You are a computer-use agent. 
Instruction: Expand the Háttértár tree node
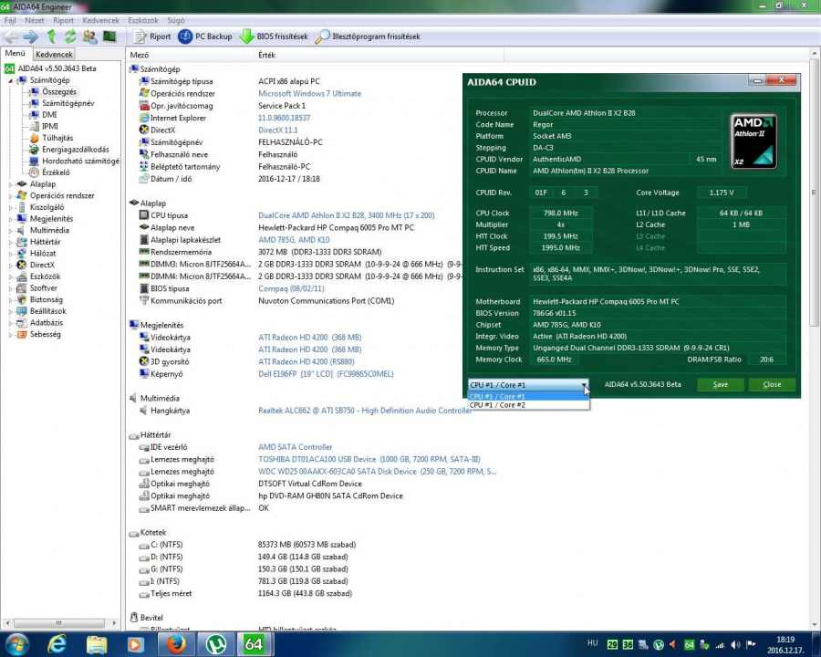(10, 242)
